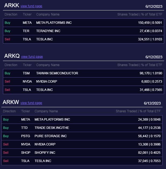Click the META ticker in ARKW table
The height and width of the screenshot is (169, 166).
pos(26,120)
